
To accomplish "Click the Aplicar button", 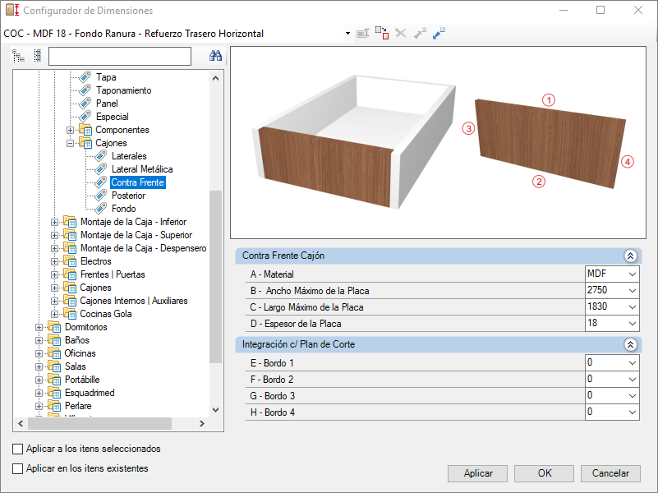I will [x=477, y=473].
